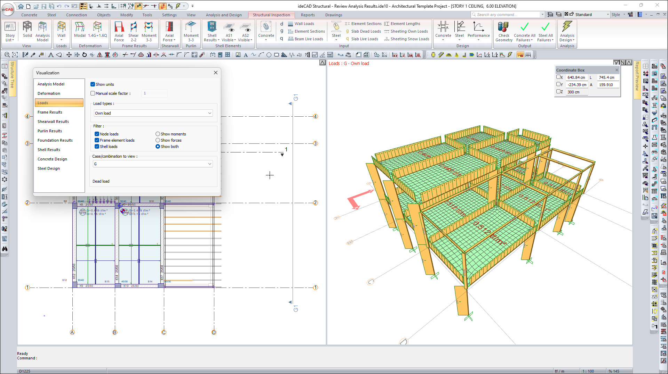Image resolution: width=668 pixels, height=374 pixels.
Task: Select Frame Results in Visualization list
Action: (50, 112)
